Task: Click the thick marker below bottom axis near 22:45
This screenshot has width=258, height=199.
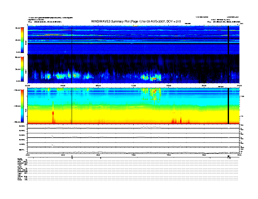Action: click(228, 157)
